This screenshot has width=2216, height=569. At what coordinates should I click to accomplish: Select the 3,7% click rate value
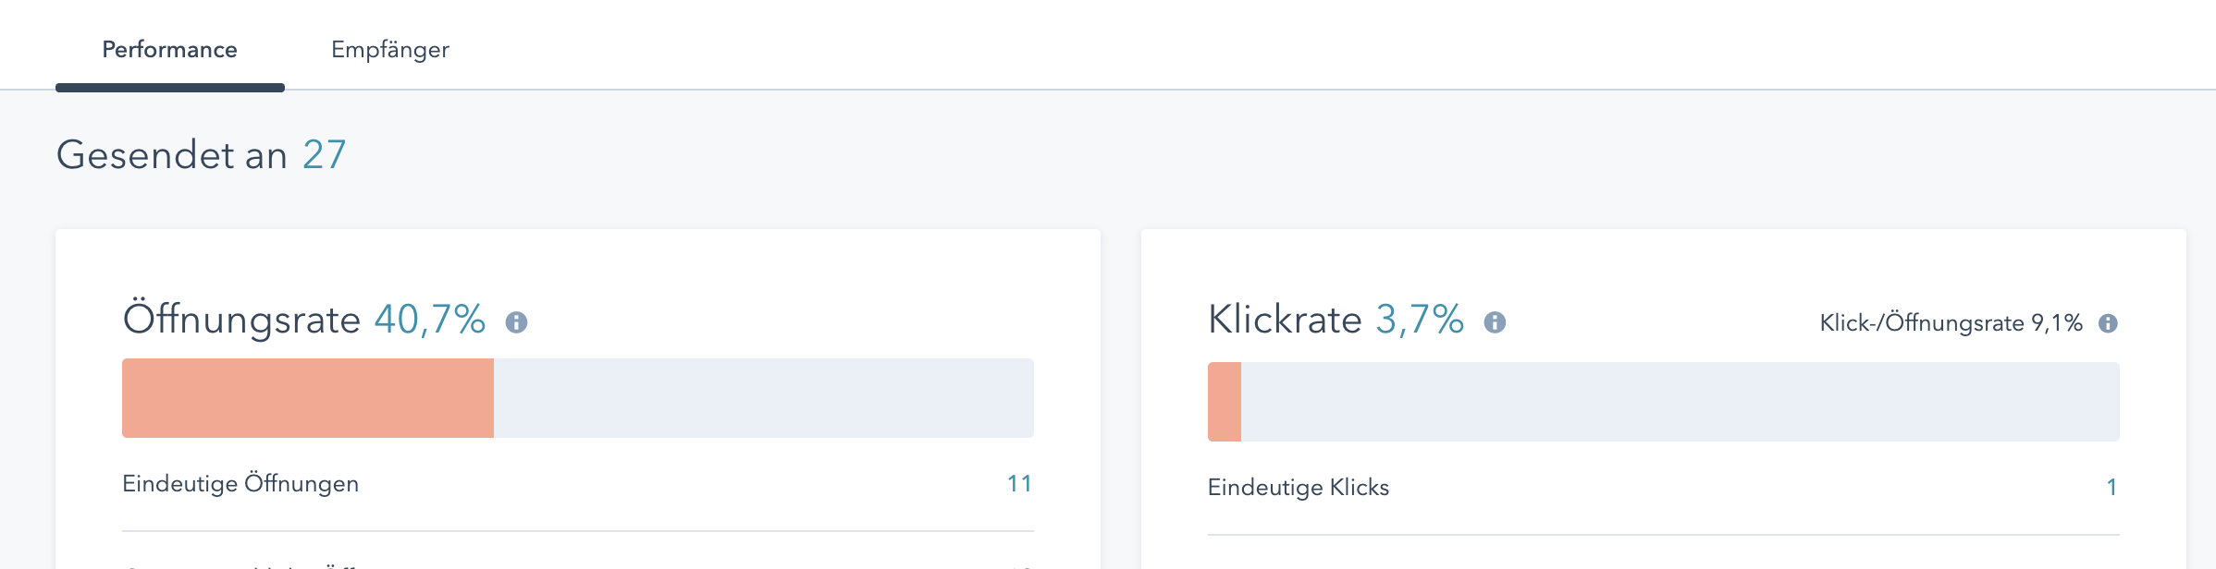[x=1420, y=320]
